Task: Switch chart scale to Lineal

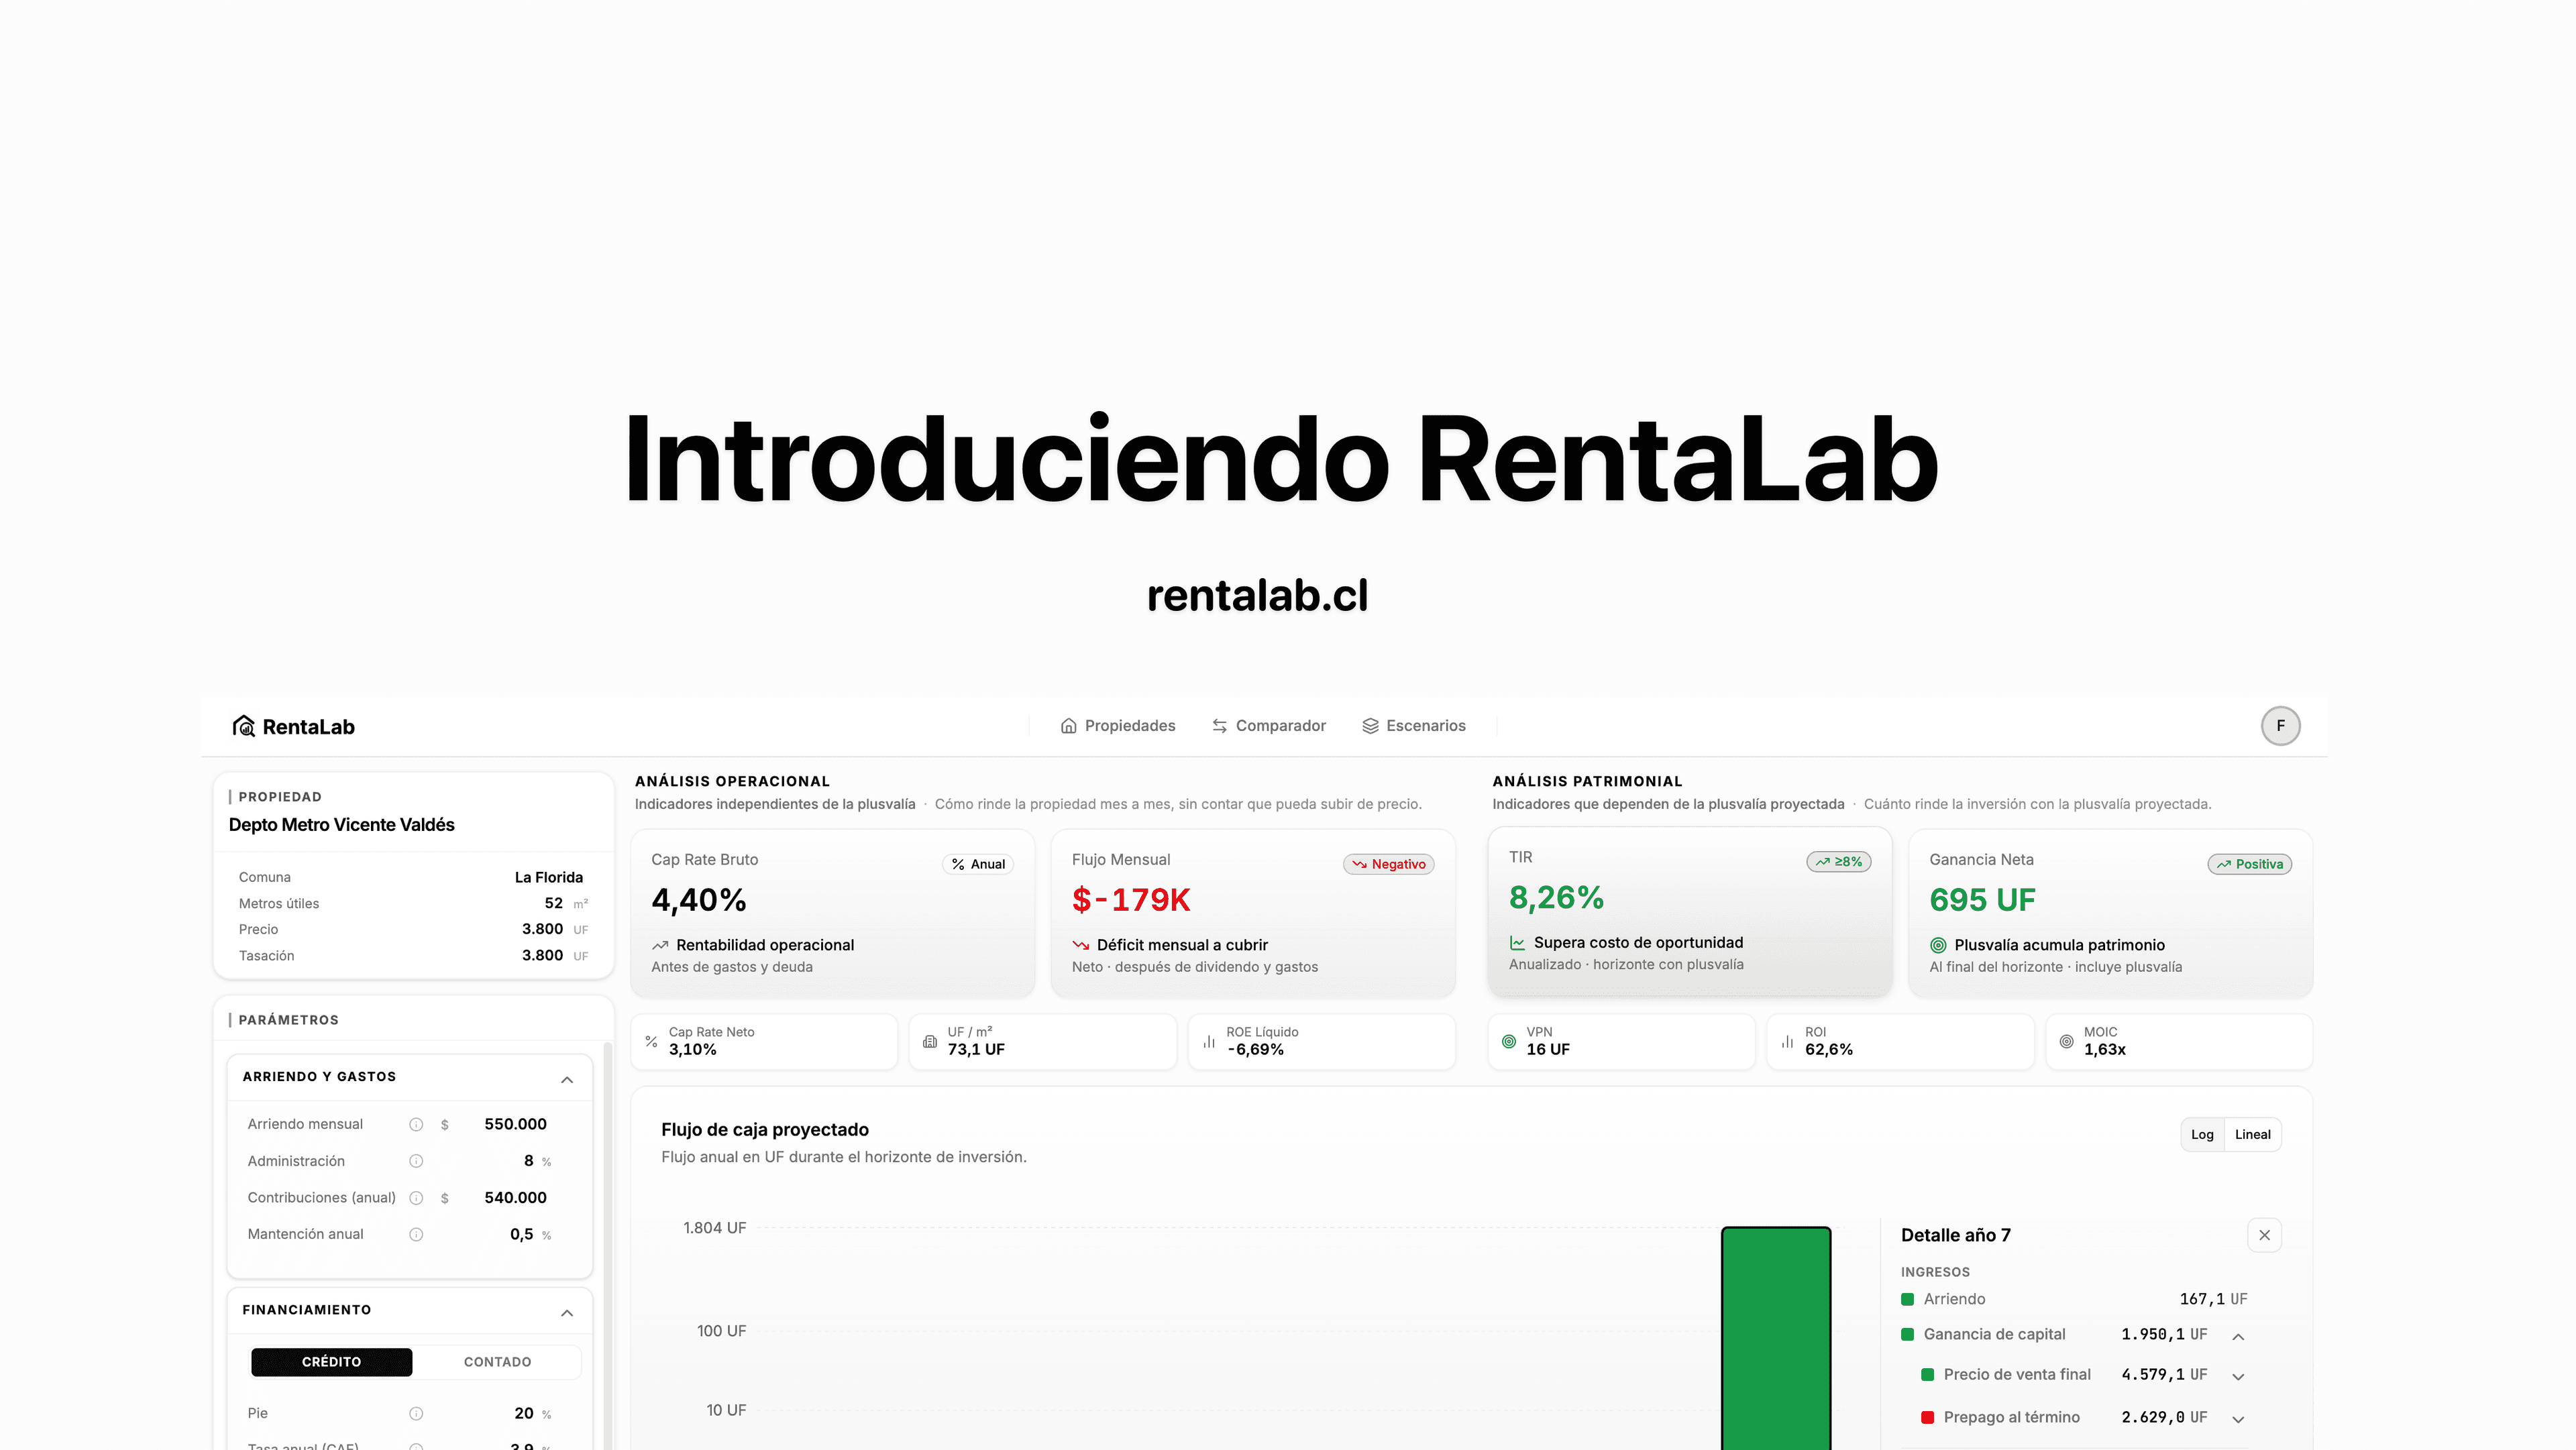Action: point(2252,1134)
